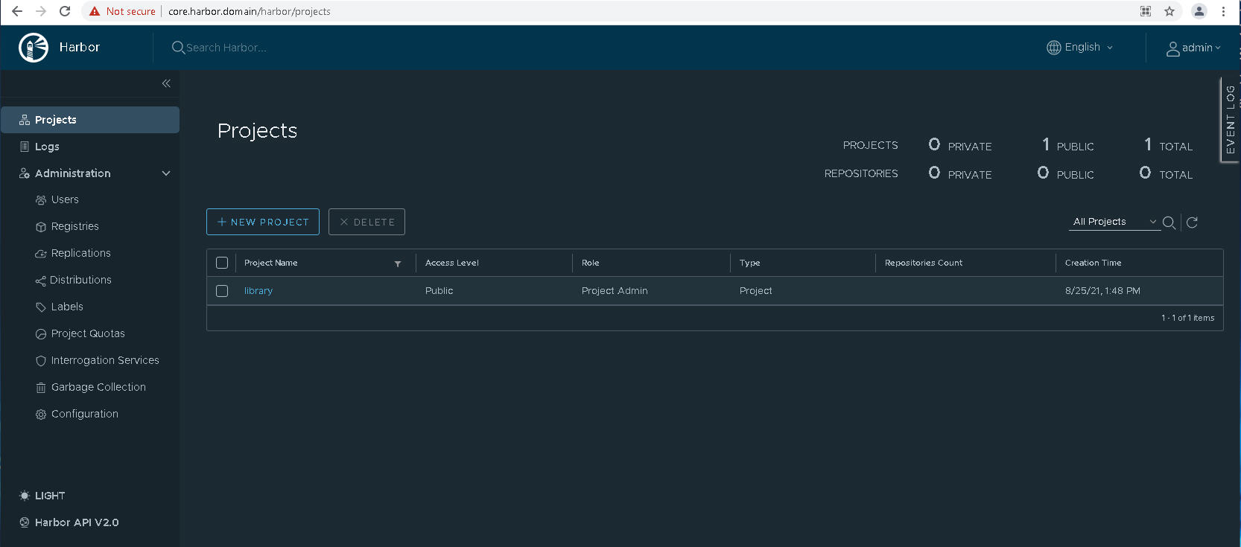This screenshot has height=547, width=1241.
Task: Click the Project Quotas gauge icon
Action: pyautogui.click(x=41, y=334)
